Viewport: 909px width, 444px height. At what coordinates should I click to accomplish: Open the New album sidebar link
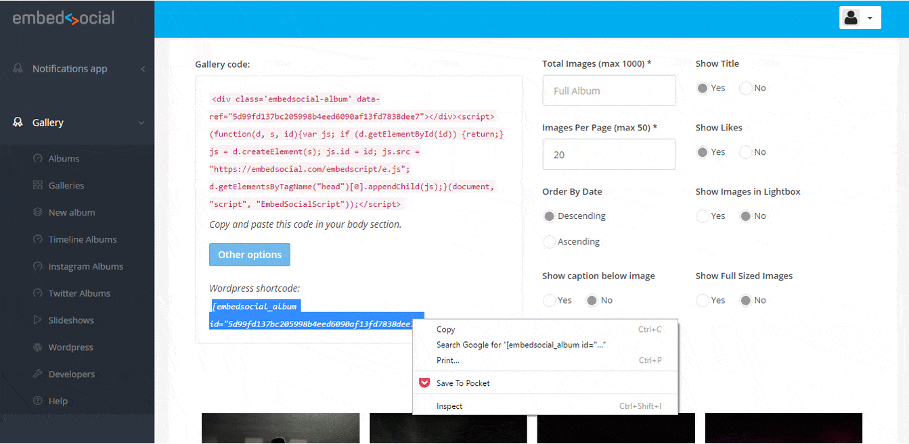click(x=72, y=212)
